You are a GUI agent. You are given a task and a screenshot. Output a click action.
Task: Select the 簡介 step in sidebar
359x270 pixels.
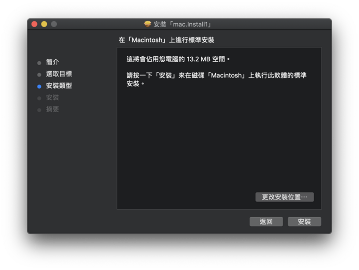click(52, 62)
